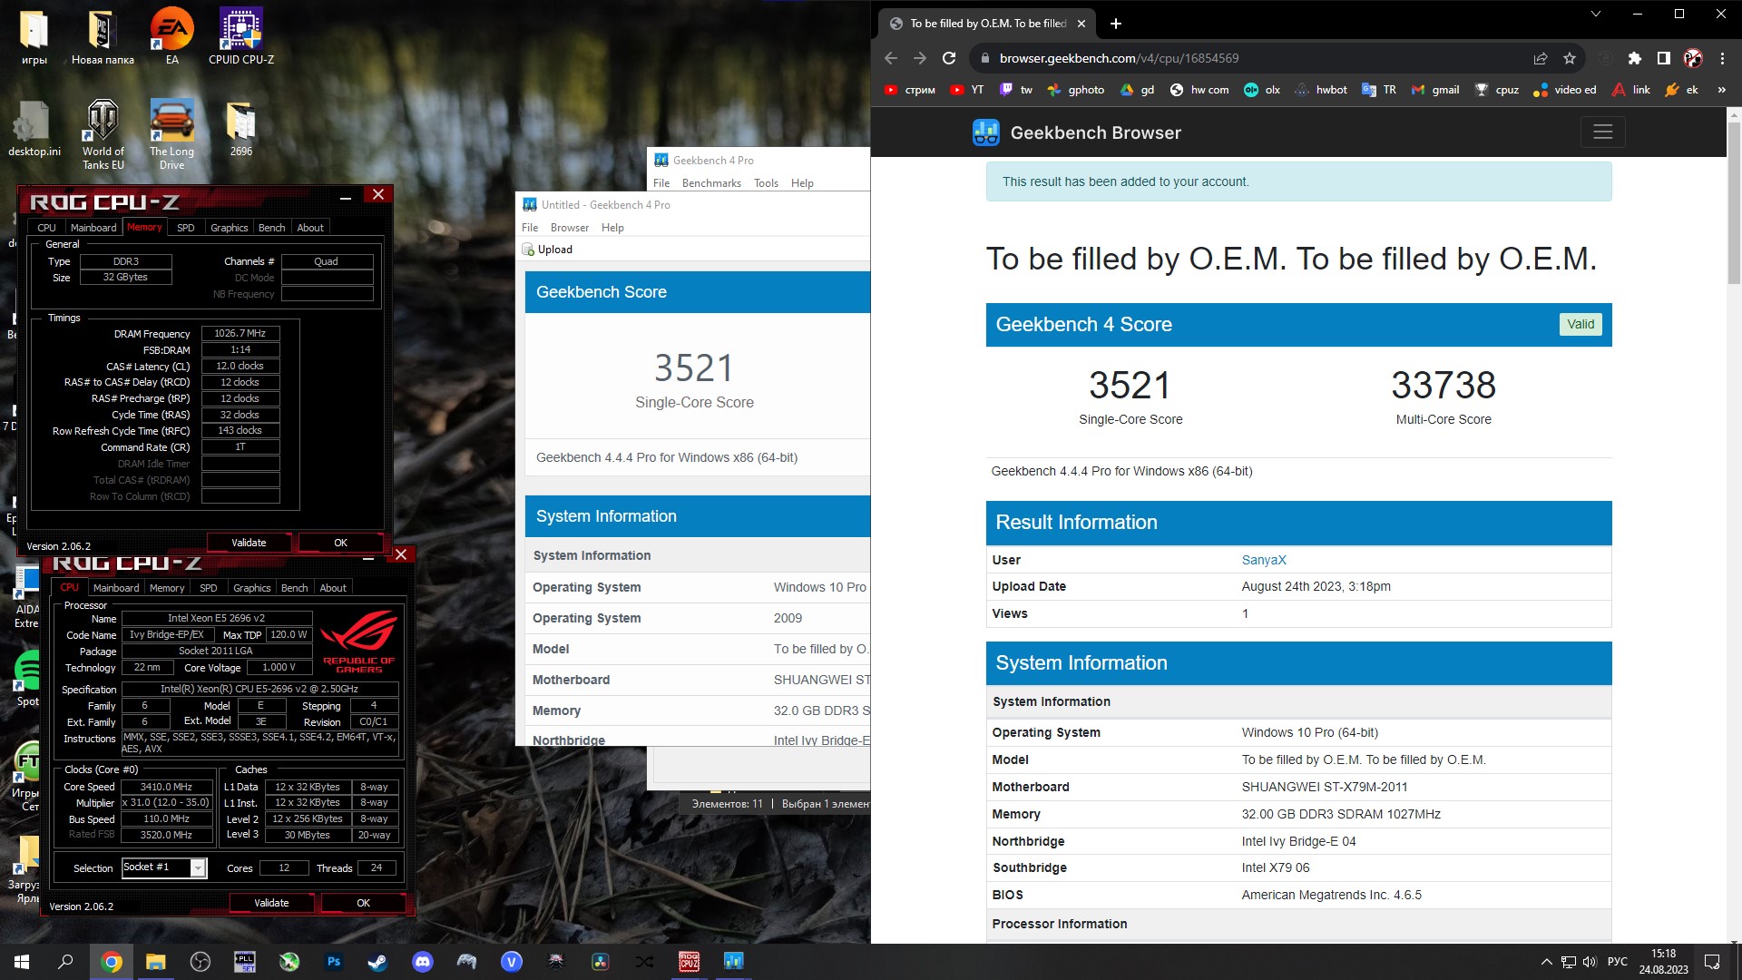Viewport: 1742px width, 980px height.
Task: Open File menu in Untitled Geekbench window
Action: (530, 228)
